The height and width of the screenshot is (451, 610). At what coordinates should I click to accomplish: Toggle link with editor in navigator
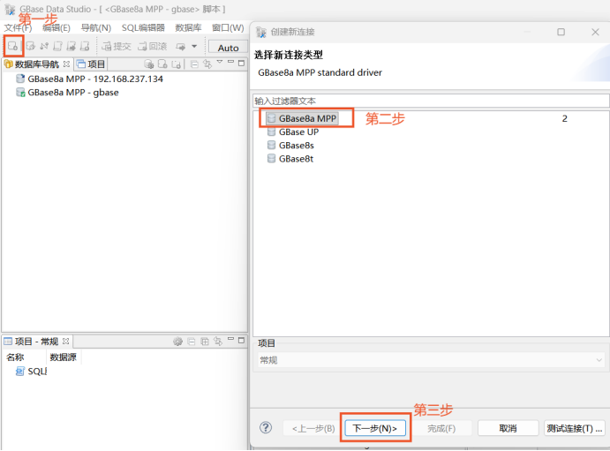207,64
